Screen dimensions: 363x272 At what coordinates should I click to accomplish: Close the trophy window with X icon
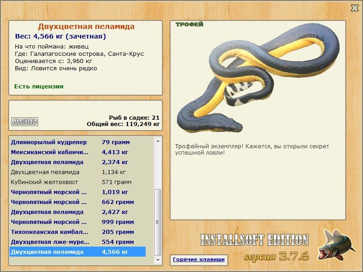(354, 8)
